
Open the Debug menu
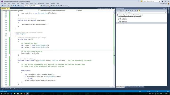point(23,3)
